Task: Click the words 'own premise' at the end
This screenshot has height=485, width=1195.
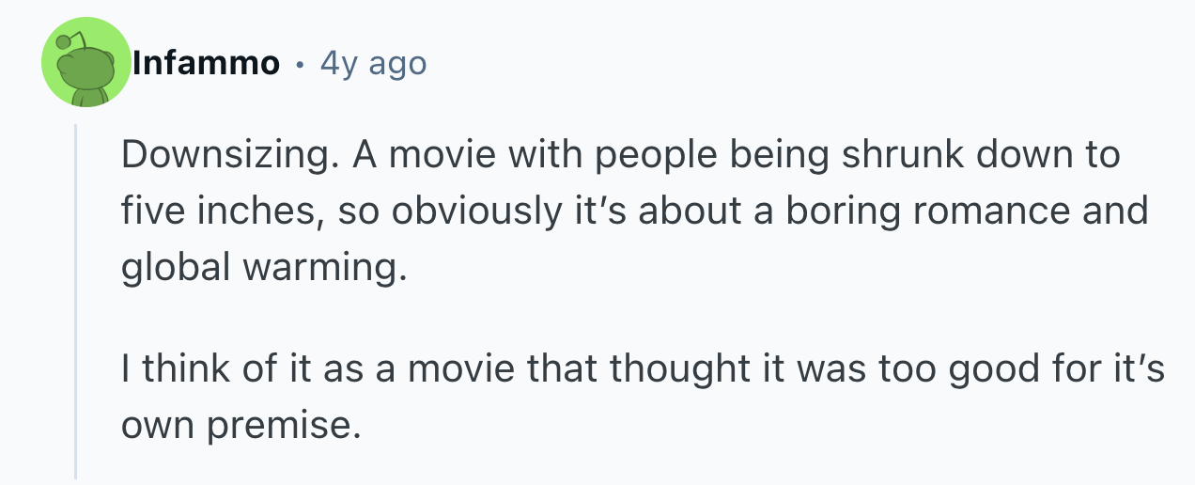Action: tap(240, 426)
